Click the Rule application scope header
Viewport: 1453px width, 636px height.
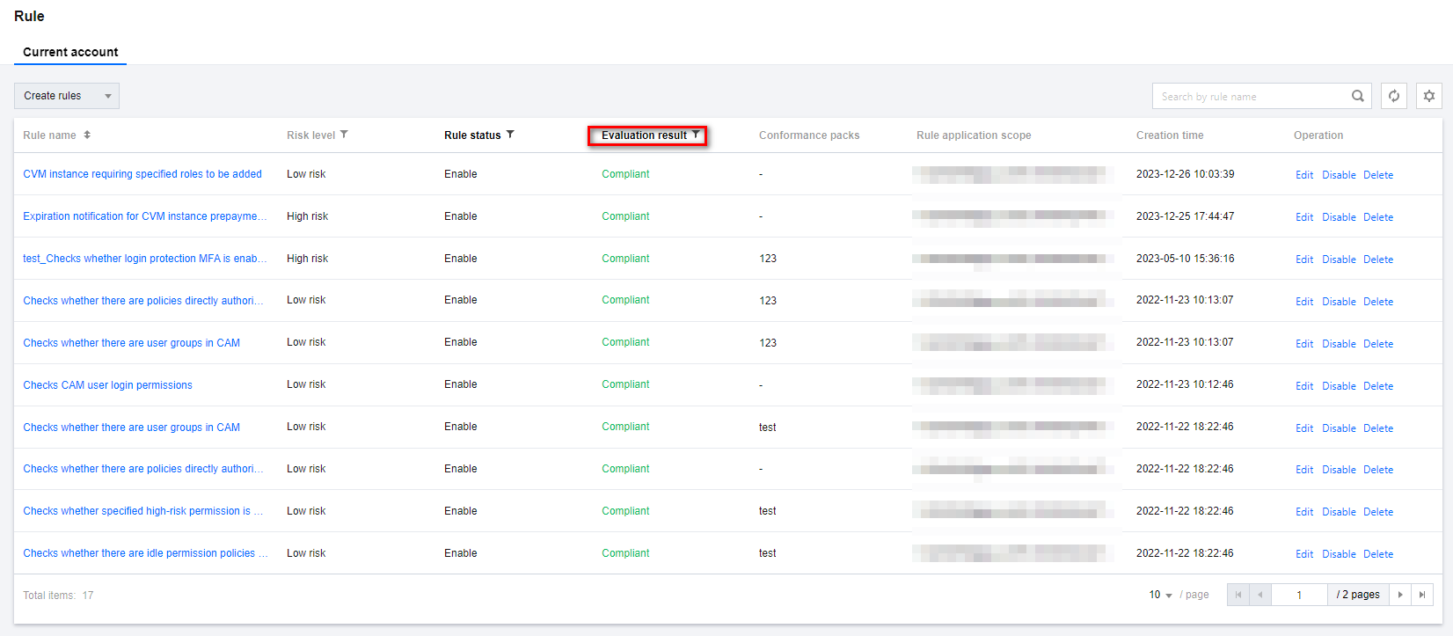click(974, 135)
